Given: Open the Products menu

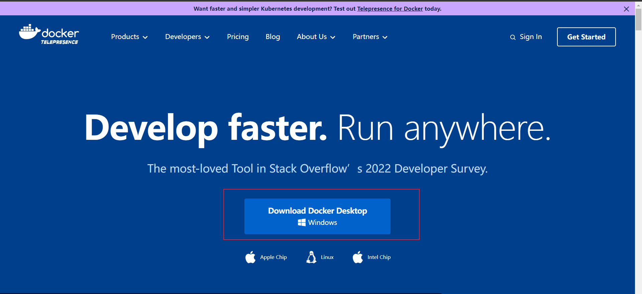Looking at the screenshot, I should click(129, 37).
